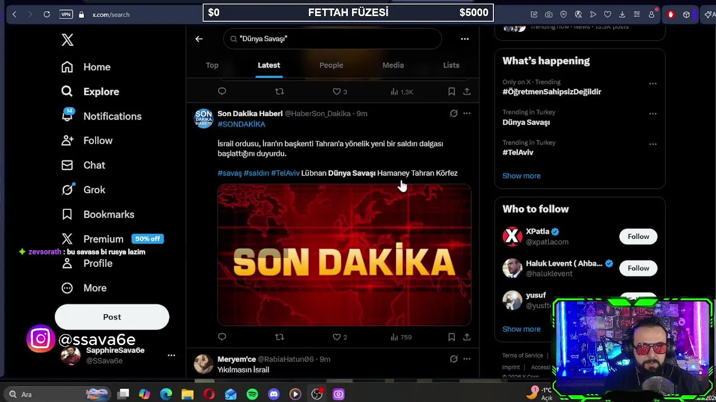
Task: Open the #SONDAKİKA hashtag link
Action: tap(241, 124)
